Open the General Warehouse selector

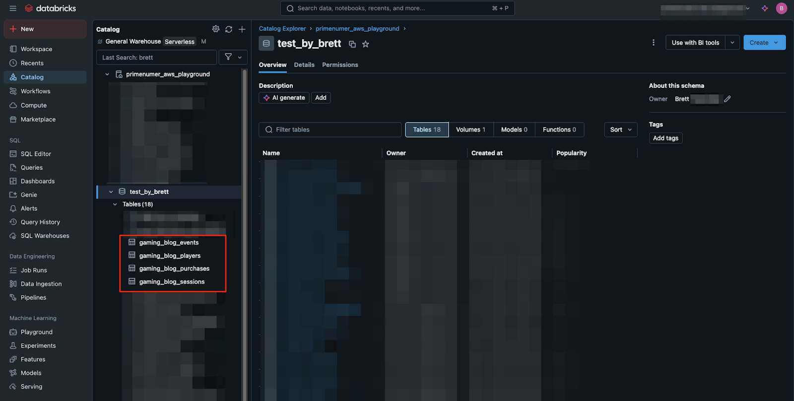click(152, 42)
